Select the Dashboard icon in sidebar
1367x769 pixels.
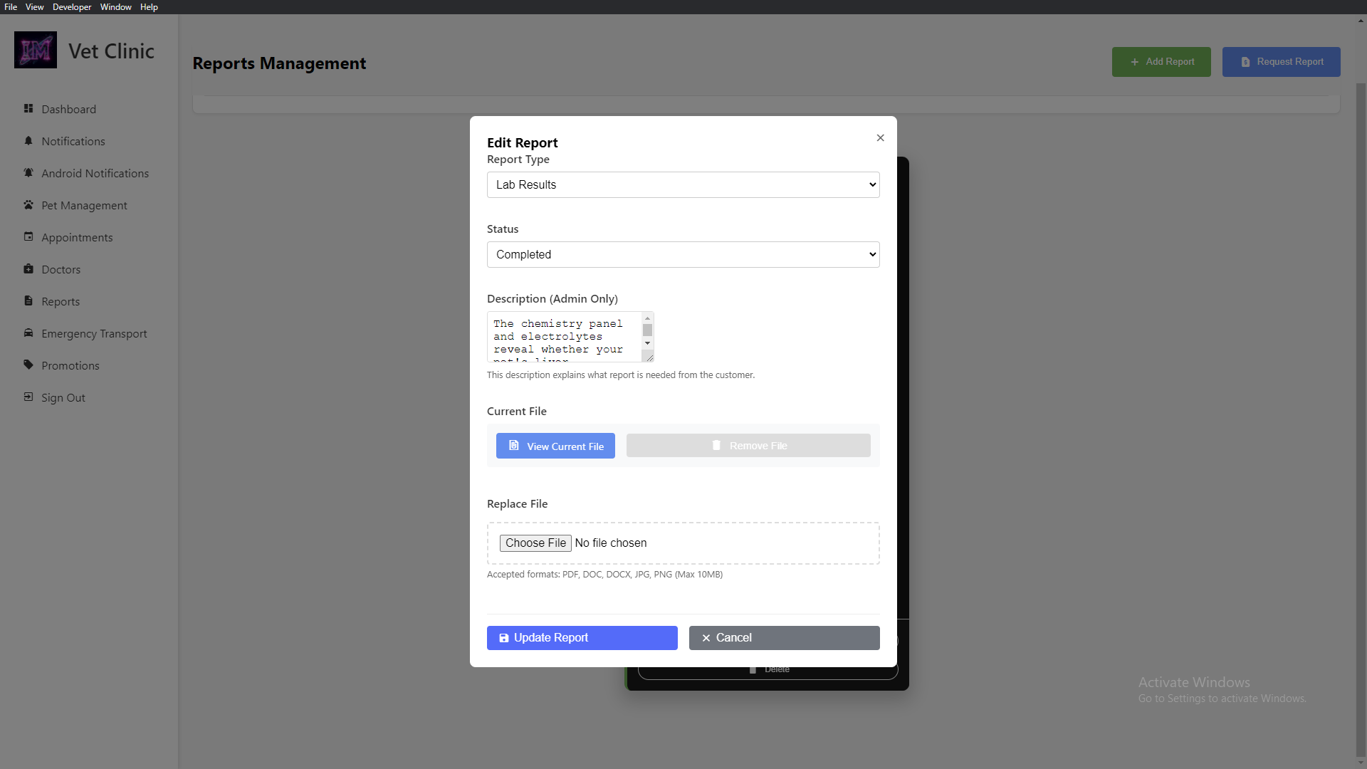pos(28,109)
